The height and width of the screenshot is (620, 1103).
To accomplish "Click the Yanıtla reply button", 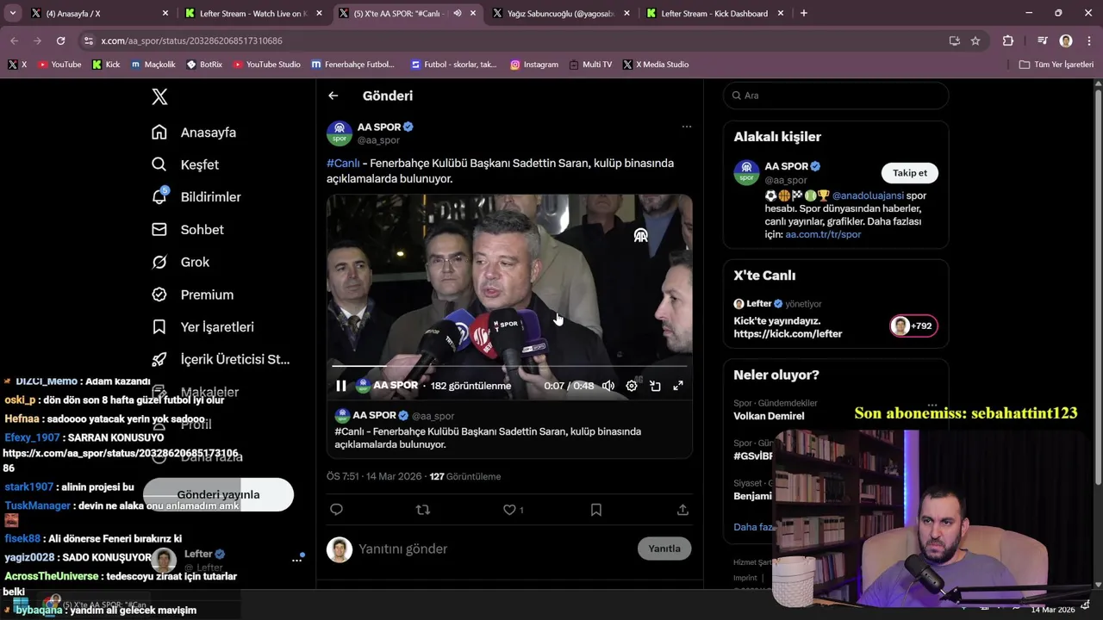I will (x=664, y=549).
